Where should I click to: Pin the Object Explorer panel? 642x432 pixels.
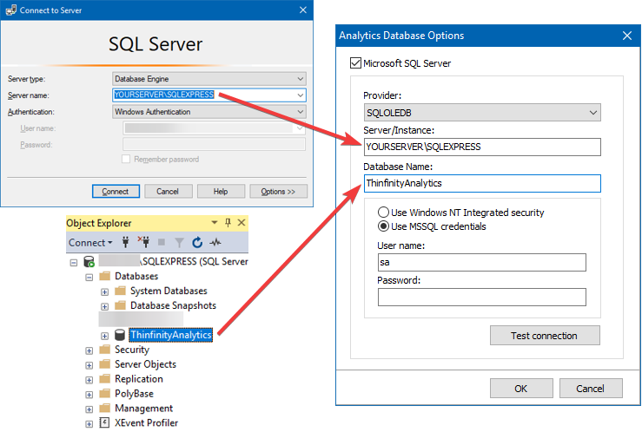228,223
